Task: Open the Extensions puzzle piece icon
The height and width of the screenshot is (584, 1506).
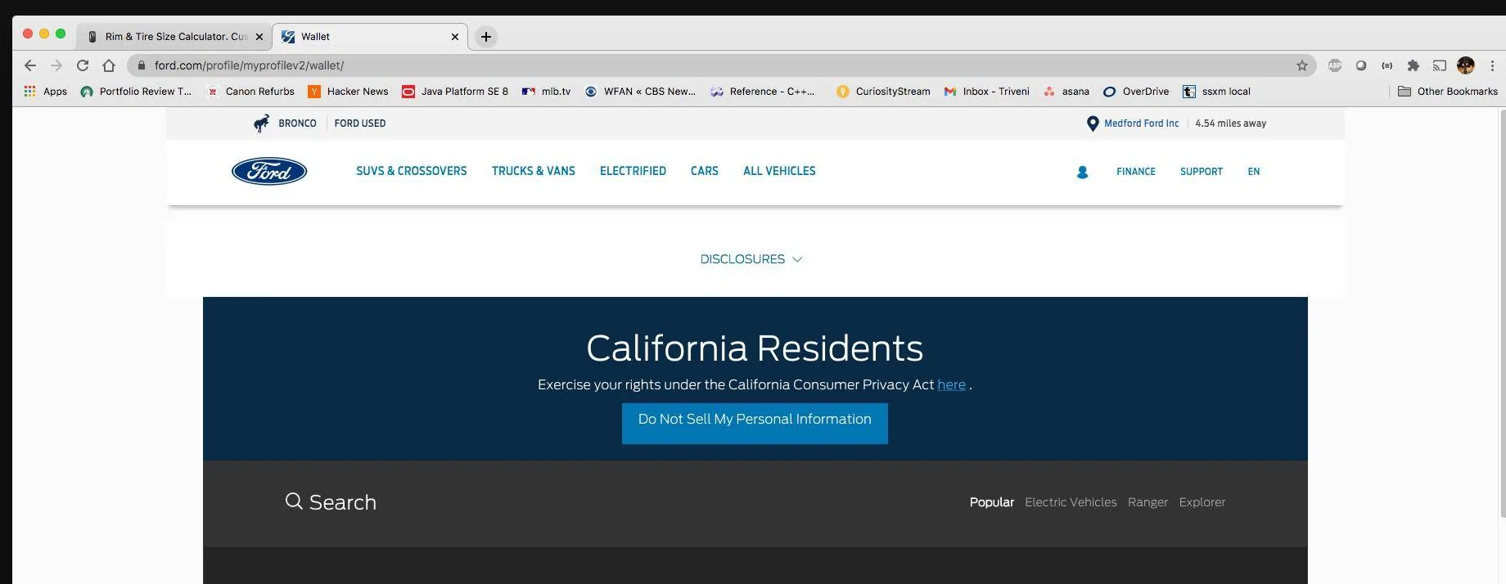Action: click(1413, 65)
